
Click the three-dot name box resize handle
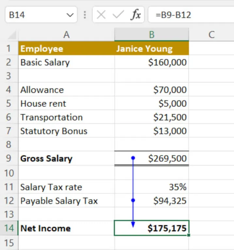point(85,15)
